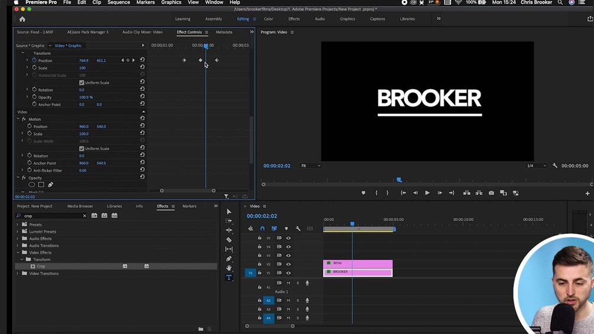This screenshot has height=334, width=594.
Task: Select the Hand tool
Action: point(229,268)
